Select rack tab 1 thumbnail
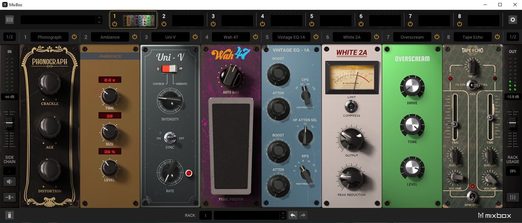Screen dimensions: 522x223 pos(139,20)
